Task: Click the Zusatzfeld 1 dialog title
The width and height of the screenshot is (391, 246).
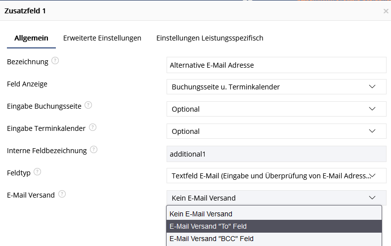Action: [25, 11]
